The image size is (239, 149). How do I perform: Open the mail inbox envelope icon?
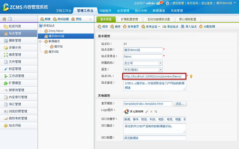[x=158, y=3]
